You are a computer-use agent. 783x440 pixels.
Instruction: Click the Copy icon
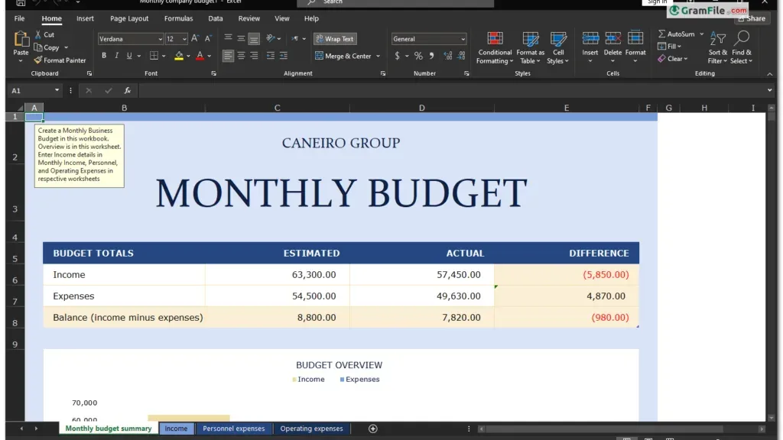tap(38, 47)
